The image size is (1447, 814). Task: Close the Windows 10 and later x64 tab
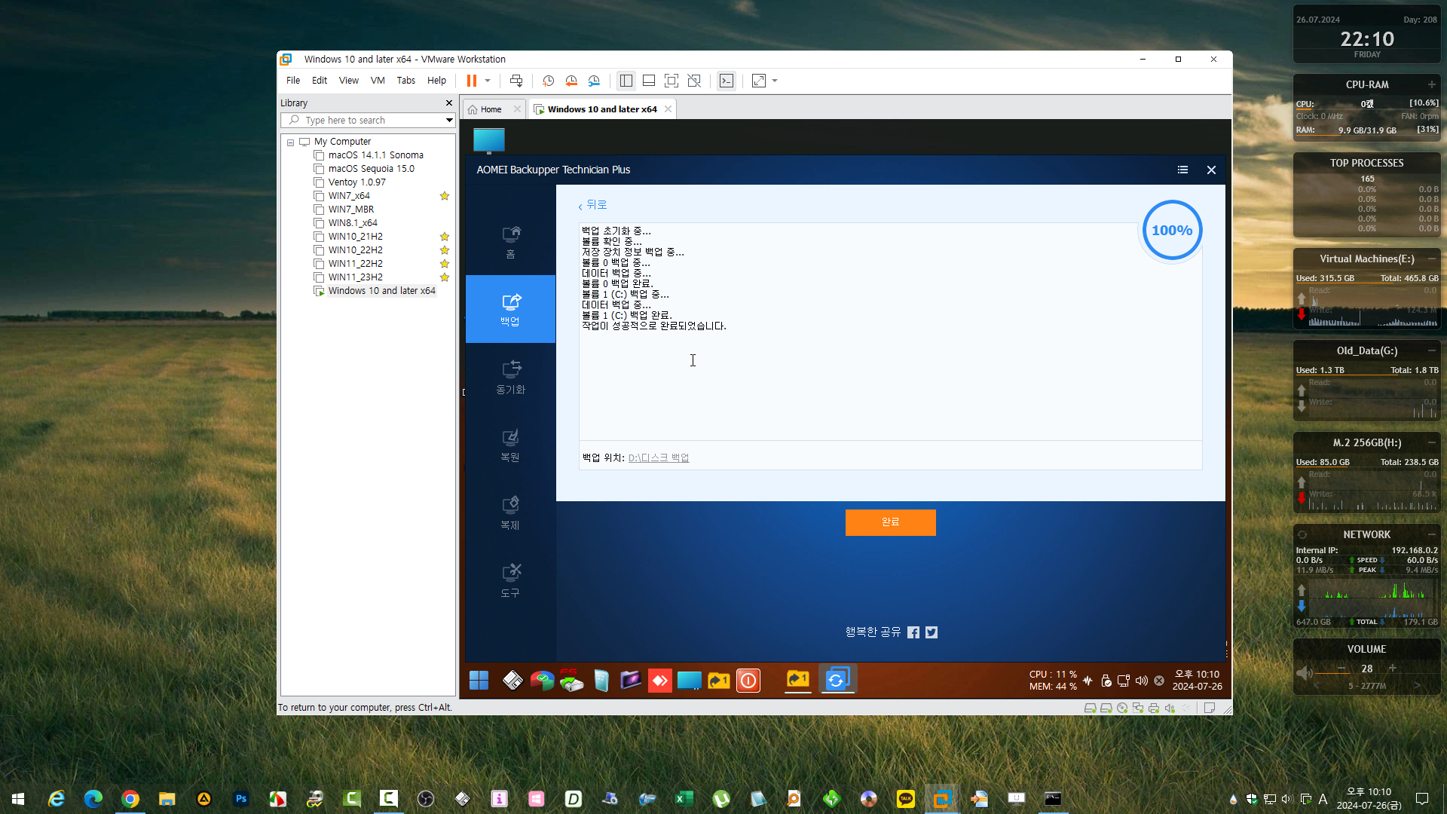(x=668, y=109)
